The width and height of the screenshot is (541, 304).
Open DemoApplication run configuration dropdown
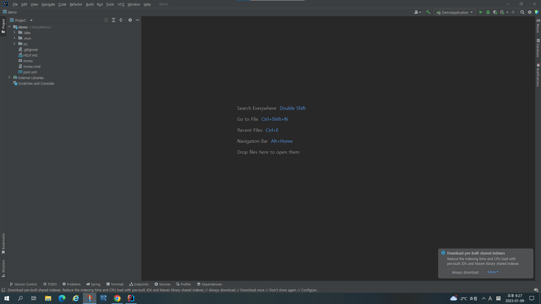454,12
